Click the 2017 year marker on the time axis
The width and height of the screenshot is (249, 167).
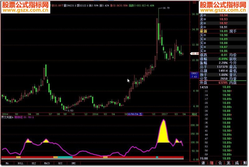(165, 114)
